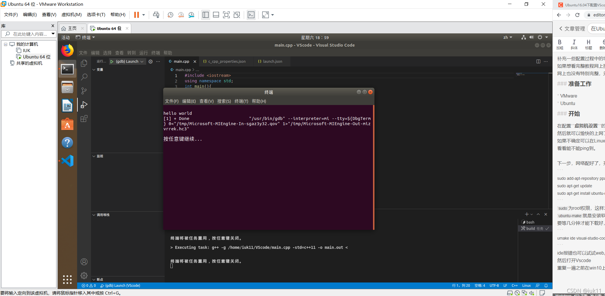
Task: Open Files manager in Ubuntu dock
Action: pyautogui.click(x=67, y=87)
